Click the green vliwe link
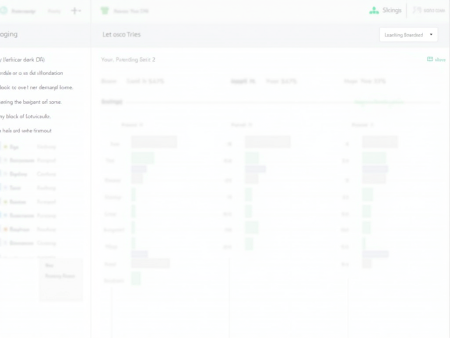This screenshot has width=450, height=338. [x=436, y=59]
